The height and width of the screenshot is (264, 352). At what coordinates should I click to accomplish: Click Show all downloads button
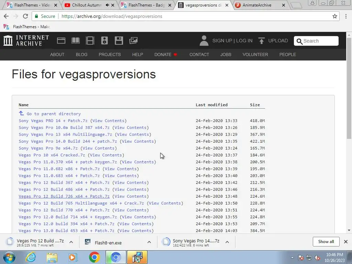click(326, 242)
